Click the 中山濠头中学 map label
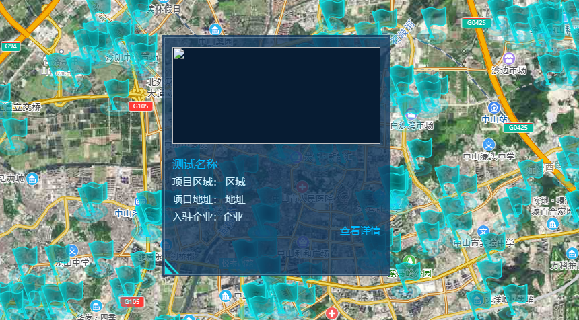This screenshot has height=320, width=579. 489,157
